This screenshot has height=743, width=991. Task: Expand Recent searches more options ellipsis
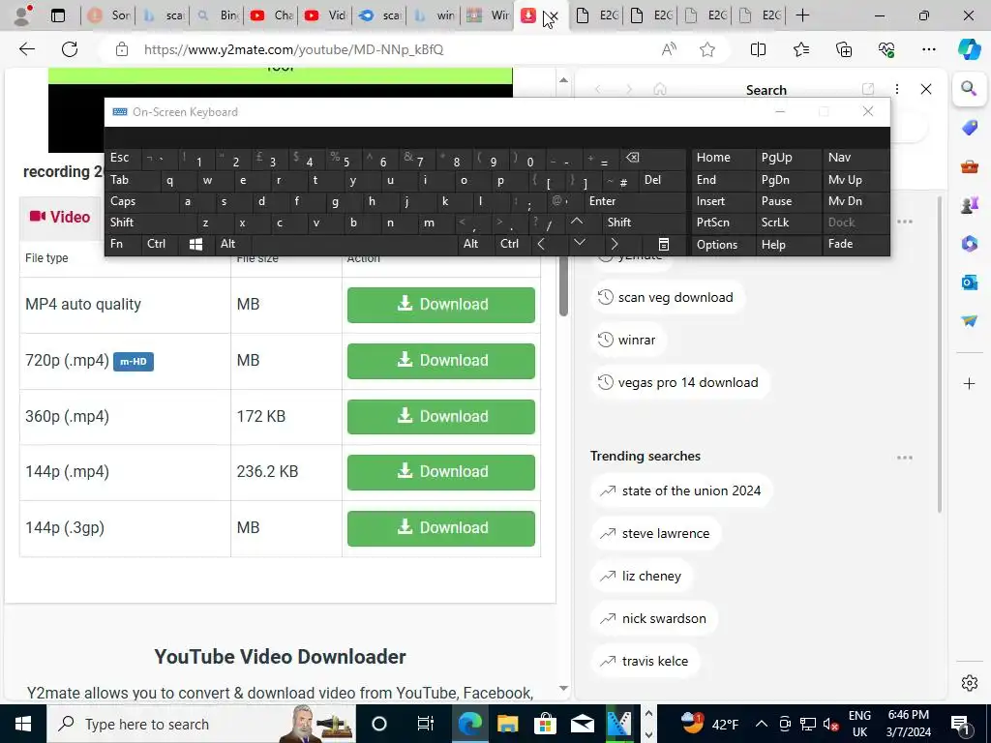[905, 222]
